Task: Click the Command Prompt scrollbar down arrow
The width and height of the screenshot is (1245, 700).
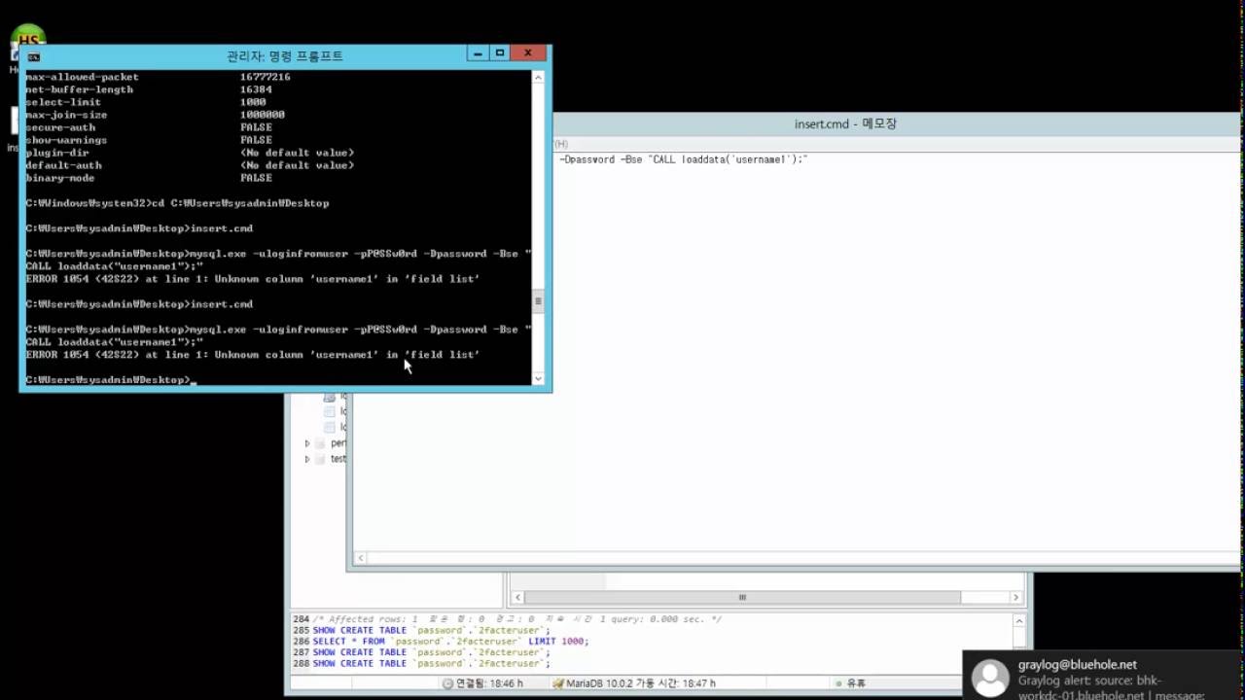Action: 539,378
